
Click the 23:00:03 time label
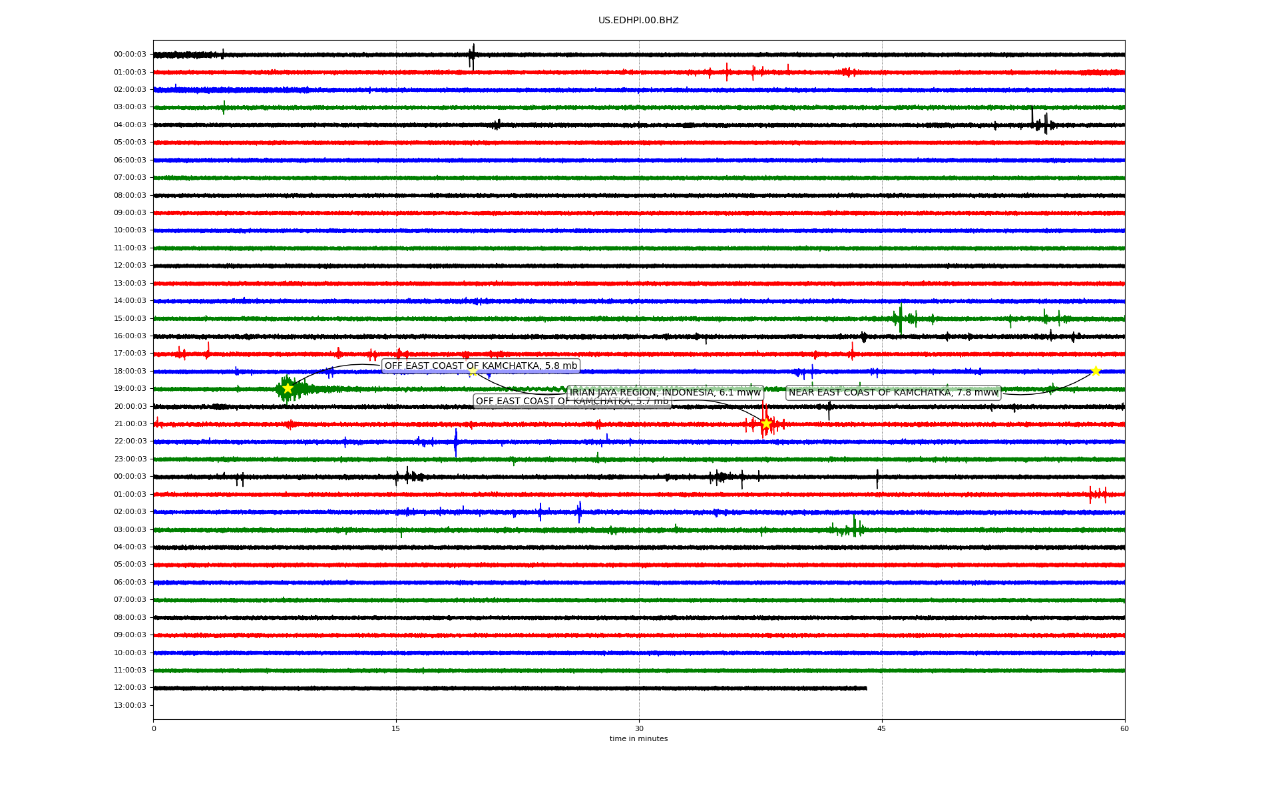tap(130, 459)
